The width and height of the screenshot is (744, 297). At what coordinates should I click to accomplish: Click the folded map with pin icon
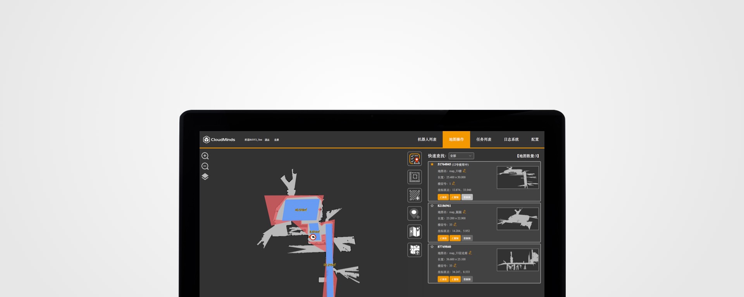click(414, 232)
